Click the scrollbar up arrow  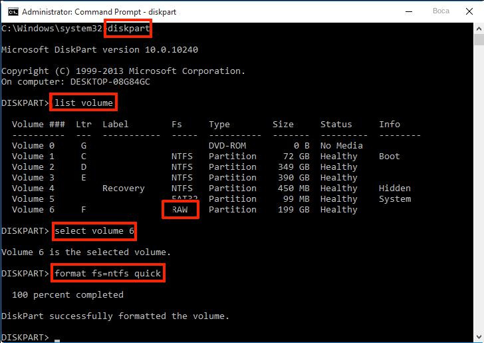click(477, 27)
